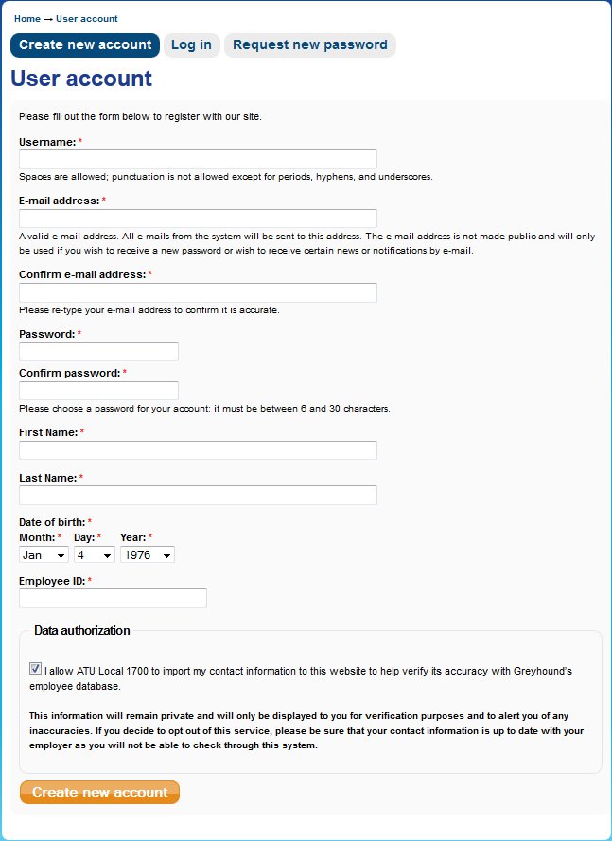Image resolution: width=612 pixels, height=841 pixels.
Task: Click the Username text field
Action: pyautogui.click(x=198, y=159)
